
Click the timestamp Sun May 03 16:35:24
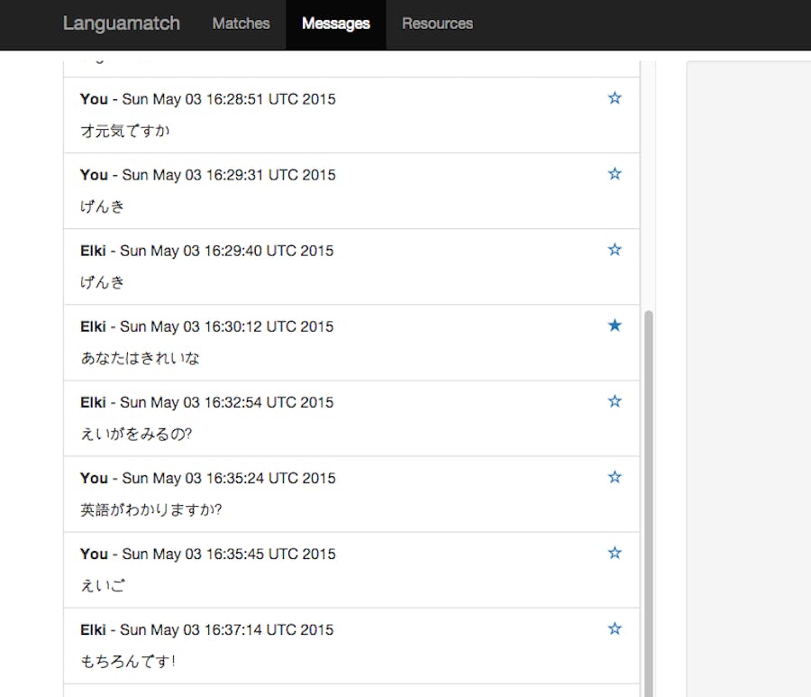pyautogui.click(x=228, y=478)
